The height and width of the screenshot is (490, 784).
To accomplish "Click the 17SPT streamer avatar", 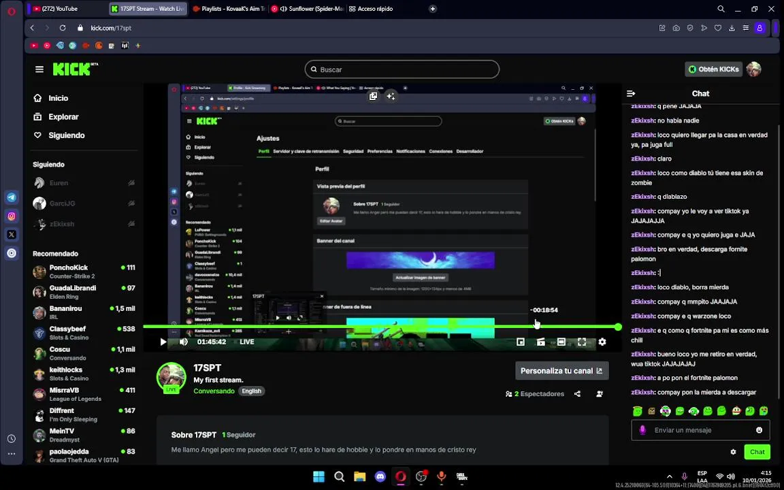I will pos(171,378).
